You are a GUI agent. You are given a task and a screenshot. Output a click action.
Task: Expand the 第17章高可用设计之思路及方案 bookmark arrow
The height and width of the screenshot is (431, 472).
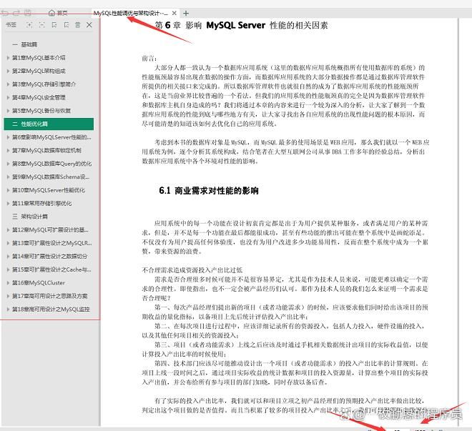tap(8, 296)
